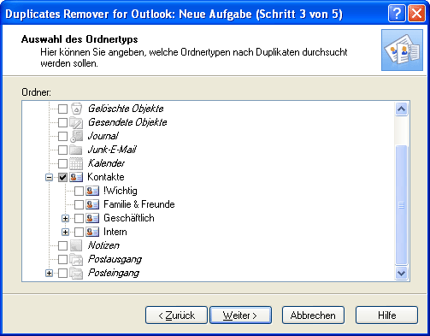Click the Postausgang outbox icon

coord(76,259)
